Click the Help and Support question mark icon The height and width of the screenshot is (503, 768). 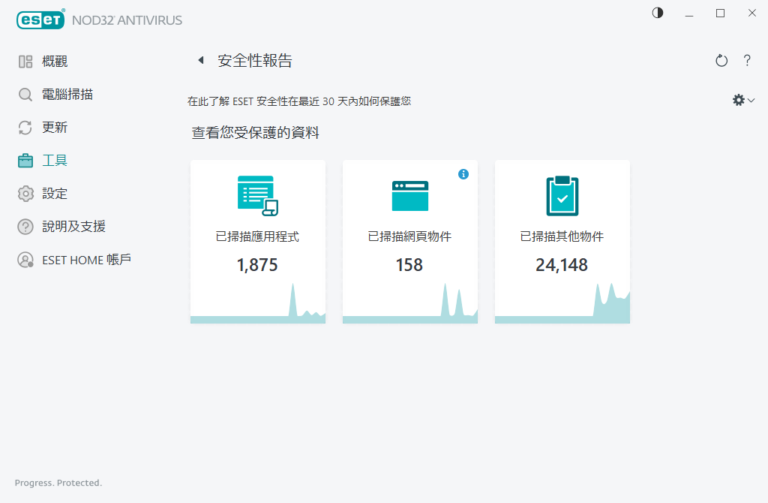click(x=23, y=226)
